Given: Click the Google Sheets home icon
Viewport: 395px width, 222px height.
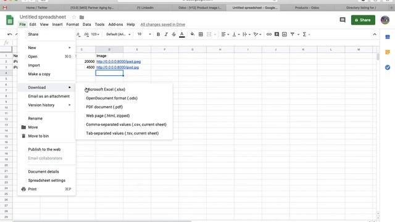Looking at the screenshot, I should [10, 20].
